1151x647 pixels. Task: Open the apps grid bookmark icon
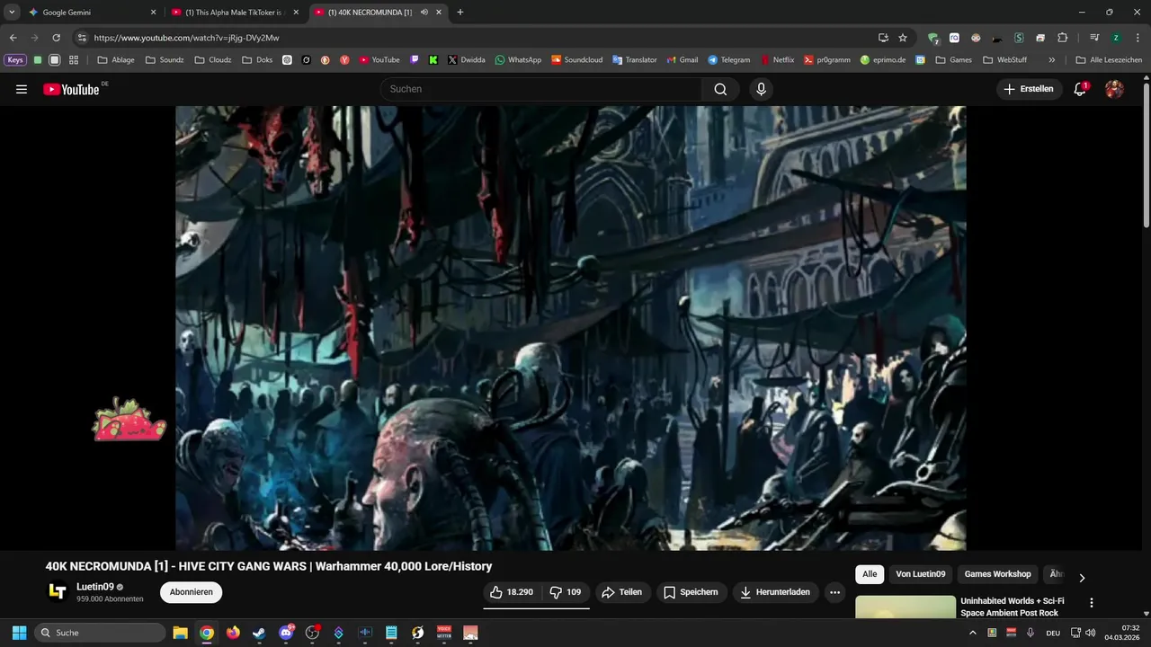pyautogui.click(x=74, y=60)
